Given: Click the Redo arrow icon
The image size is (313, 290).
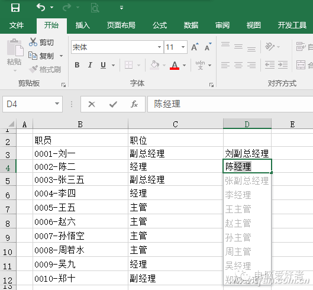Looking at the screenshot, I should point(67,7).
